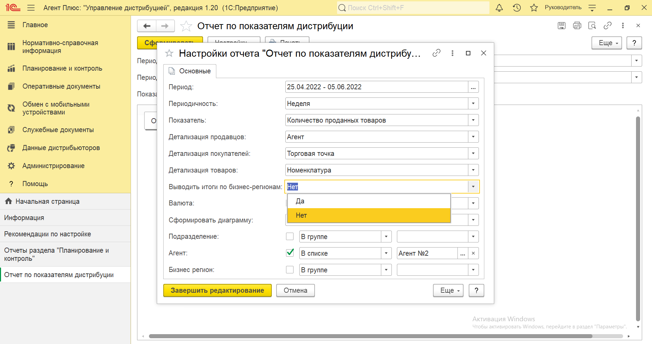Viewport: 652px width, 344px height.
Task: Enable the Бизнес регион filter checkbox
Action: pyautogui.click(x=290, y=270)
